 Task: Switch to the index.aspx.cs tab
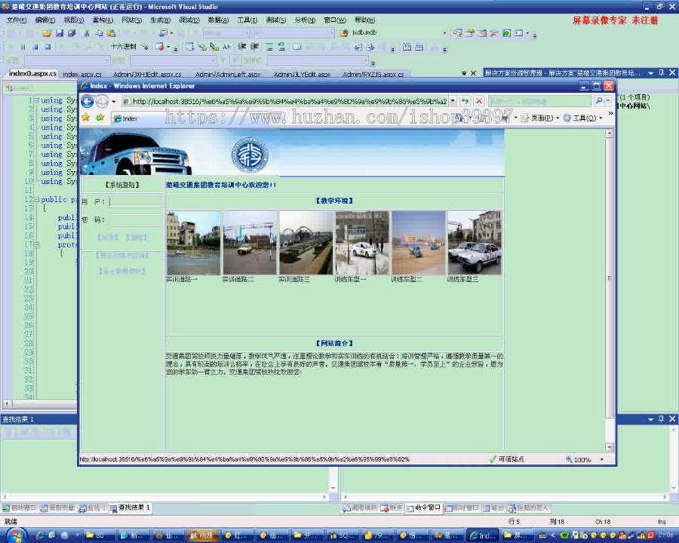pyautogui.click(x=82, y=75)
